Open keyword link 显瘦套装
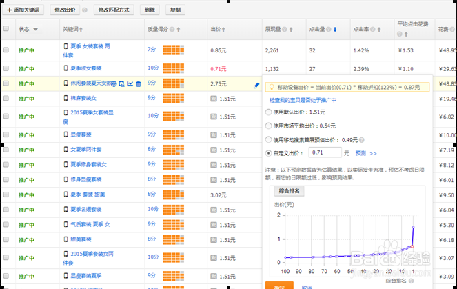This screenshot has width=457, height=289. pyautogui.click(x=81, y=134)
